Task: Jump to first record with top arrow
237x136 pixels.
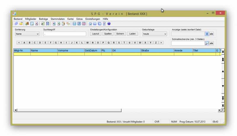Action: pos(223,52)
